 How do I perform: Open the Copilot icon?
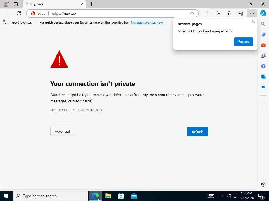[x=263, y=13]
